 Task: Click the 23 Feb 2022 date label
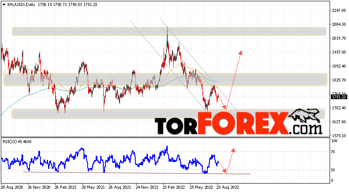pos(174,187)
